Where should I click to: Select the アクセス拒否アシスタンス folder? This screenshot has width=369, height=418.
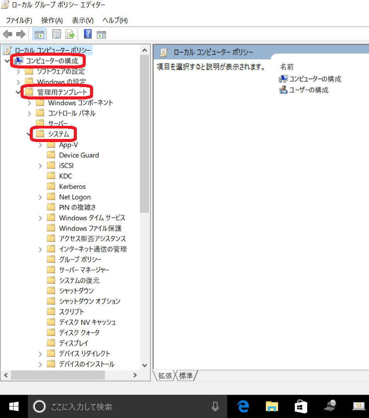tap(92, 238)
